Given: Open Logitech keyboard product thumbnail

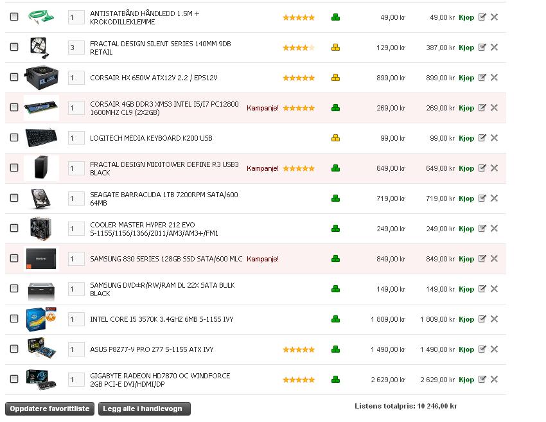Looking at the screenshot, I should pos(41,137).
